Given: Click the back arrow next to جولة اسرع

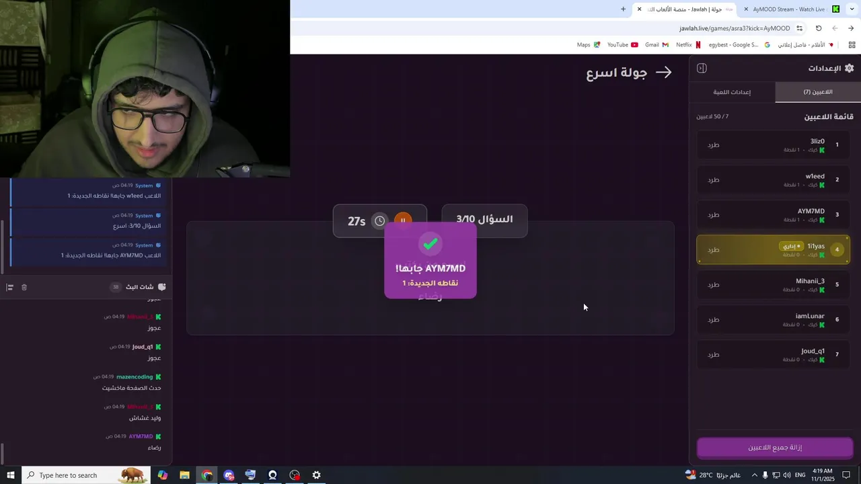Looking at the screenshot, I should (664, 73).
